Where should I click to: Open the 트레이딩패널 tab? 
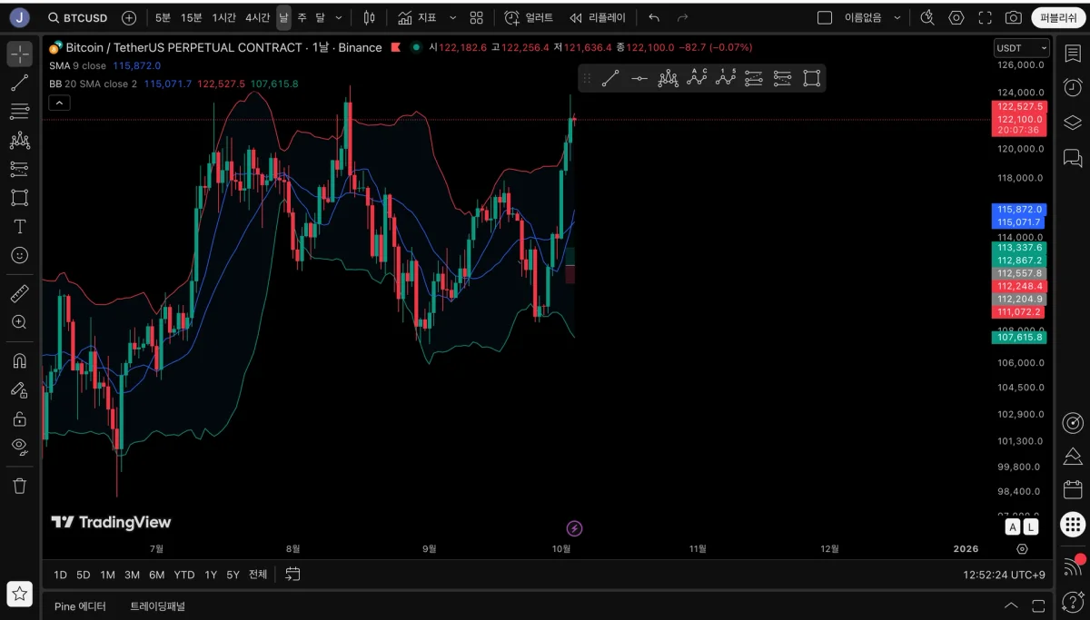click(157, 606)
